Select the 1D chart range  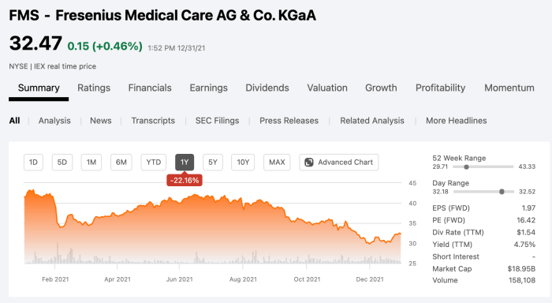33,163
